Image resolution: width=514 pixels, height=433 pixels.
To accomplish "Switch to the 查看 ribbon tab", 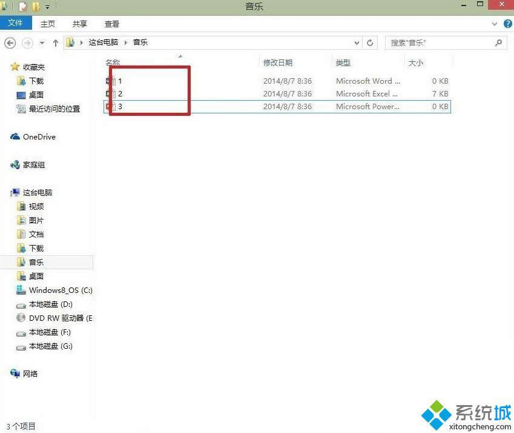I will coord(111,24).
